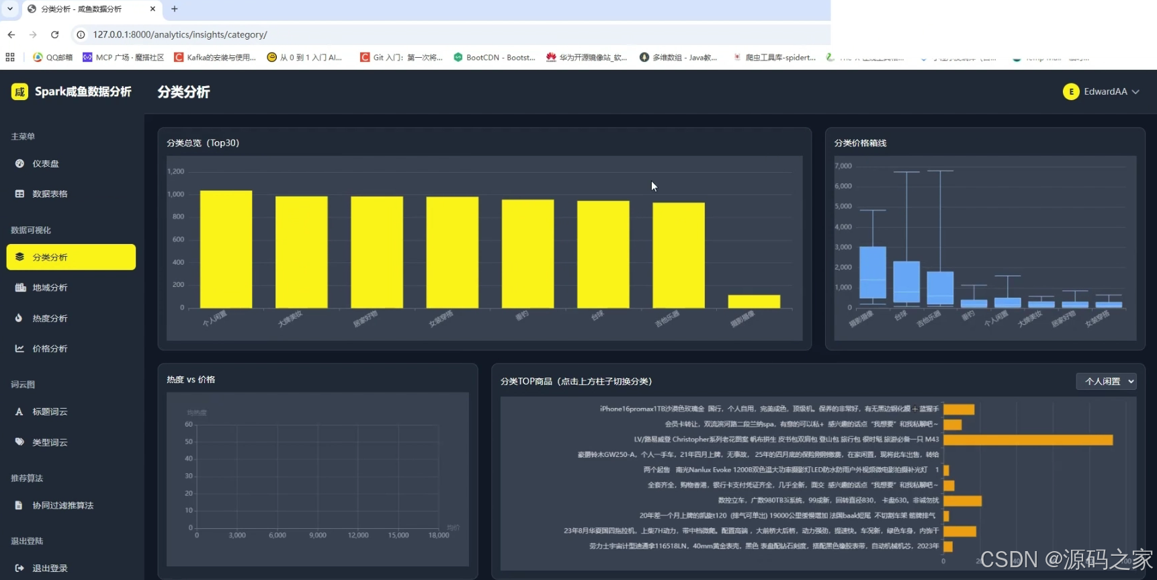1157x580 pixels.
Task: Open 仪表盘 menu item
Action: [71, 163]
